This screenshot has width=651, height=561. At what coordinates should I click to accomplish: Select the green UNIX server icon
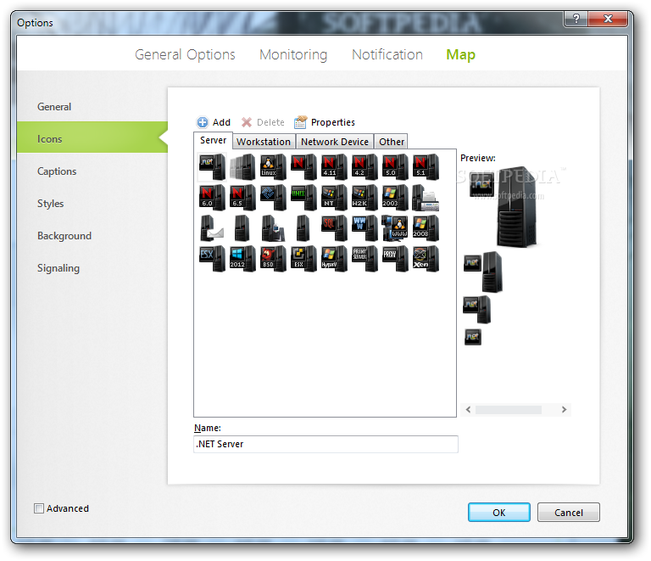click(x=303, y=198)
